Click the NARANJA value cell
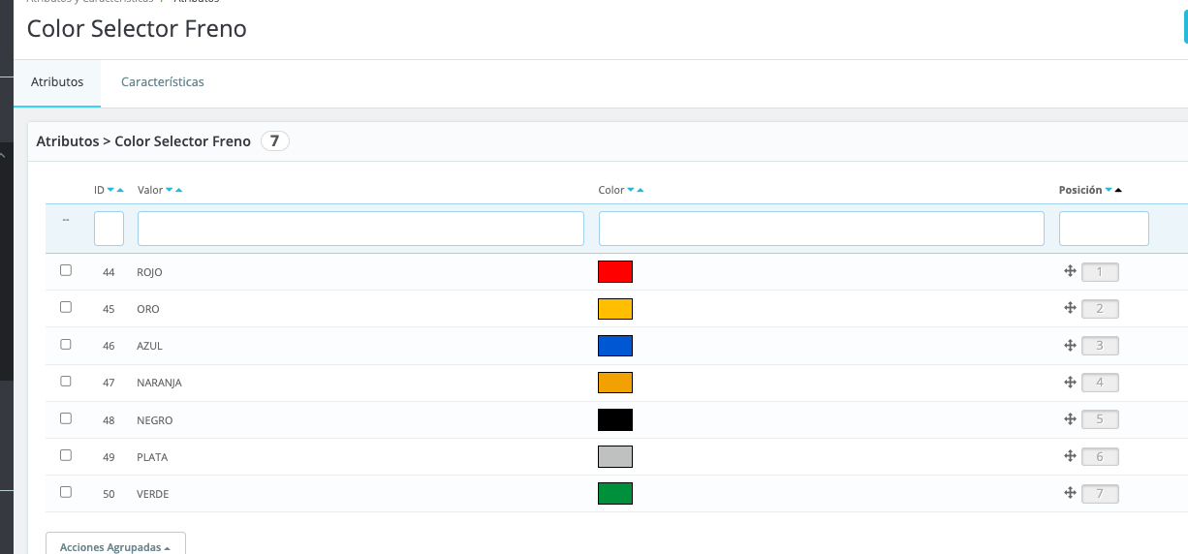This screenshot has width=1188, height=554. click(x=159, y=383)
